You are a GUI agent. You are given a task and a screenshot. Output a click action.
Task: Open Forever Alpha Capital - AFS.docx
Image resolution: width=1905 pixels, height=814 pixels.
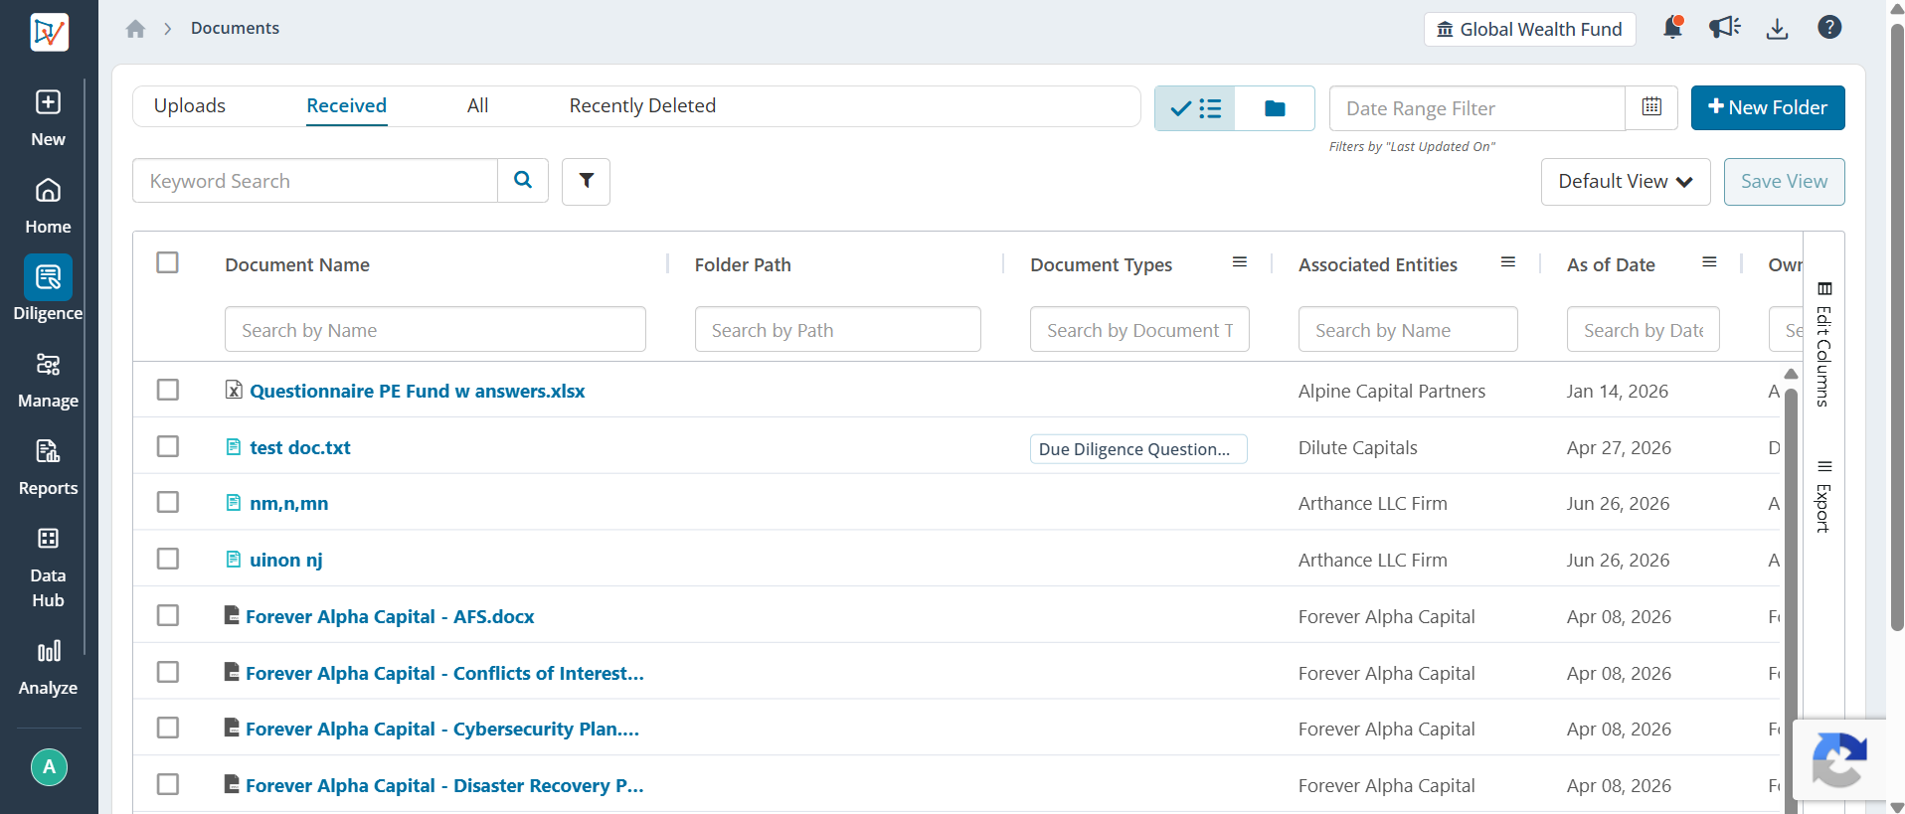point(390,617)
